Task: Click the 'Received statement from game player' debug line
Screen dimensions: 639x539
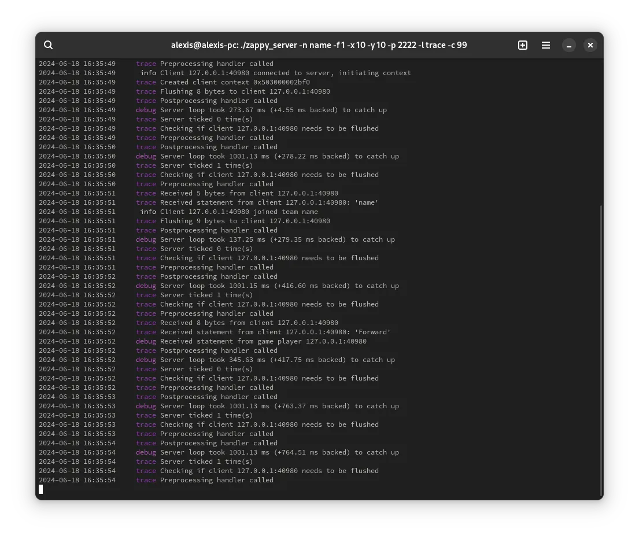Action: [x=202, y=341]
